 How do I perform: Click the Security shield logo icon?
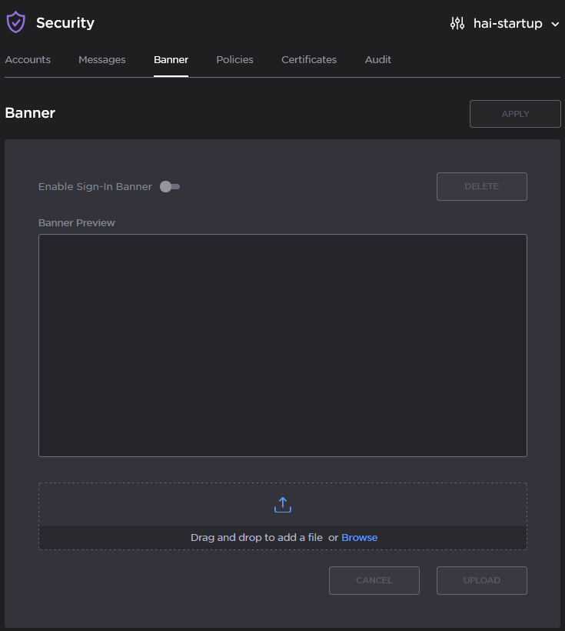(x=15, y=22)
